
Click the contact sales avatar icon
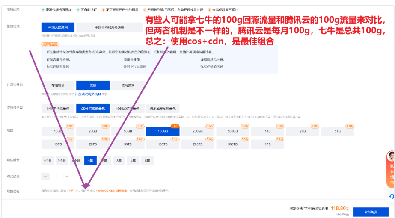pos(392,156)
